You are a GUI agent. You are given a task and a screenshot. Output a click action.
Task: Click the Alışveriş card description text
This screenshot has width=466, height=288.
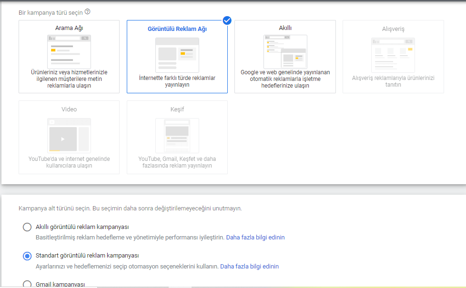393,81
